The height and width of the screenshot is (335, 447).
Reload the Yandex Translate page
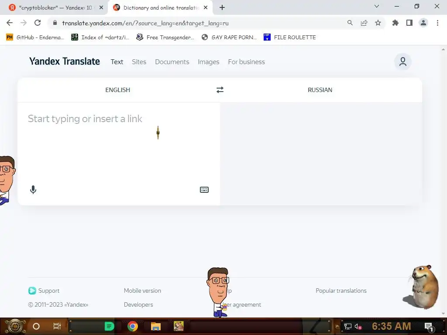(x=38, y=23)
